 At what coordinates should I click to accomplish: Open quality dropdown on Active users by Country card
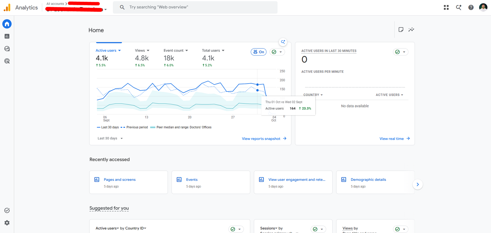(x=236, y=229)
